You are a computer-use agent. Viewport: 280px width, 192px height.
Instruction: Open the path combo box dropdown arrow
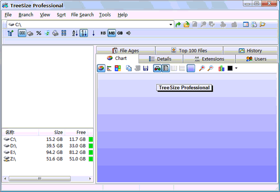click(x=171, y=24)
